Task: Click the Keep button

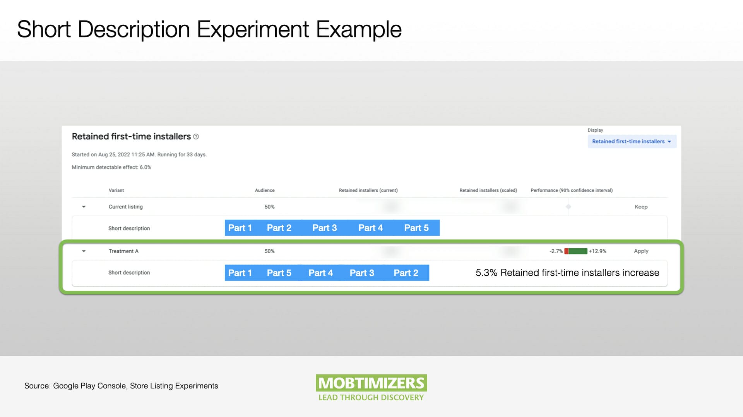Action: point(641,207)
